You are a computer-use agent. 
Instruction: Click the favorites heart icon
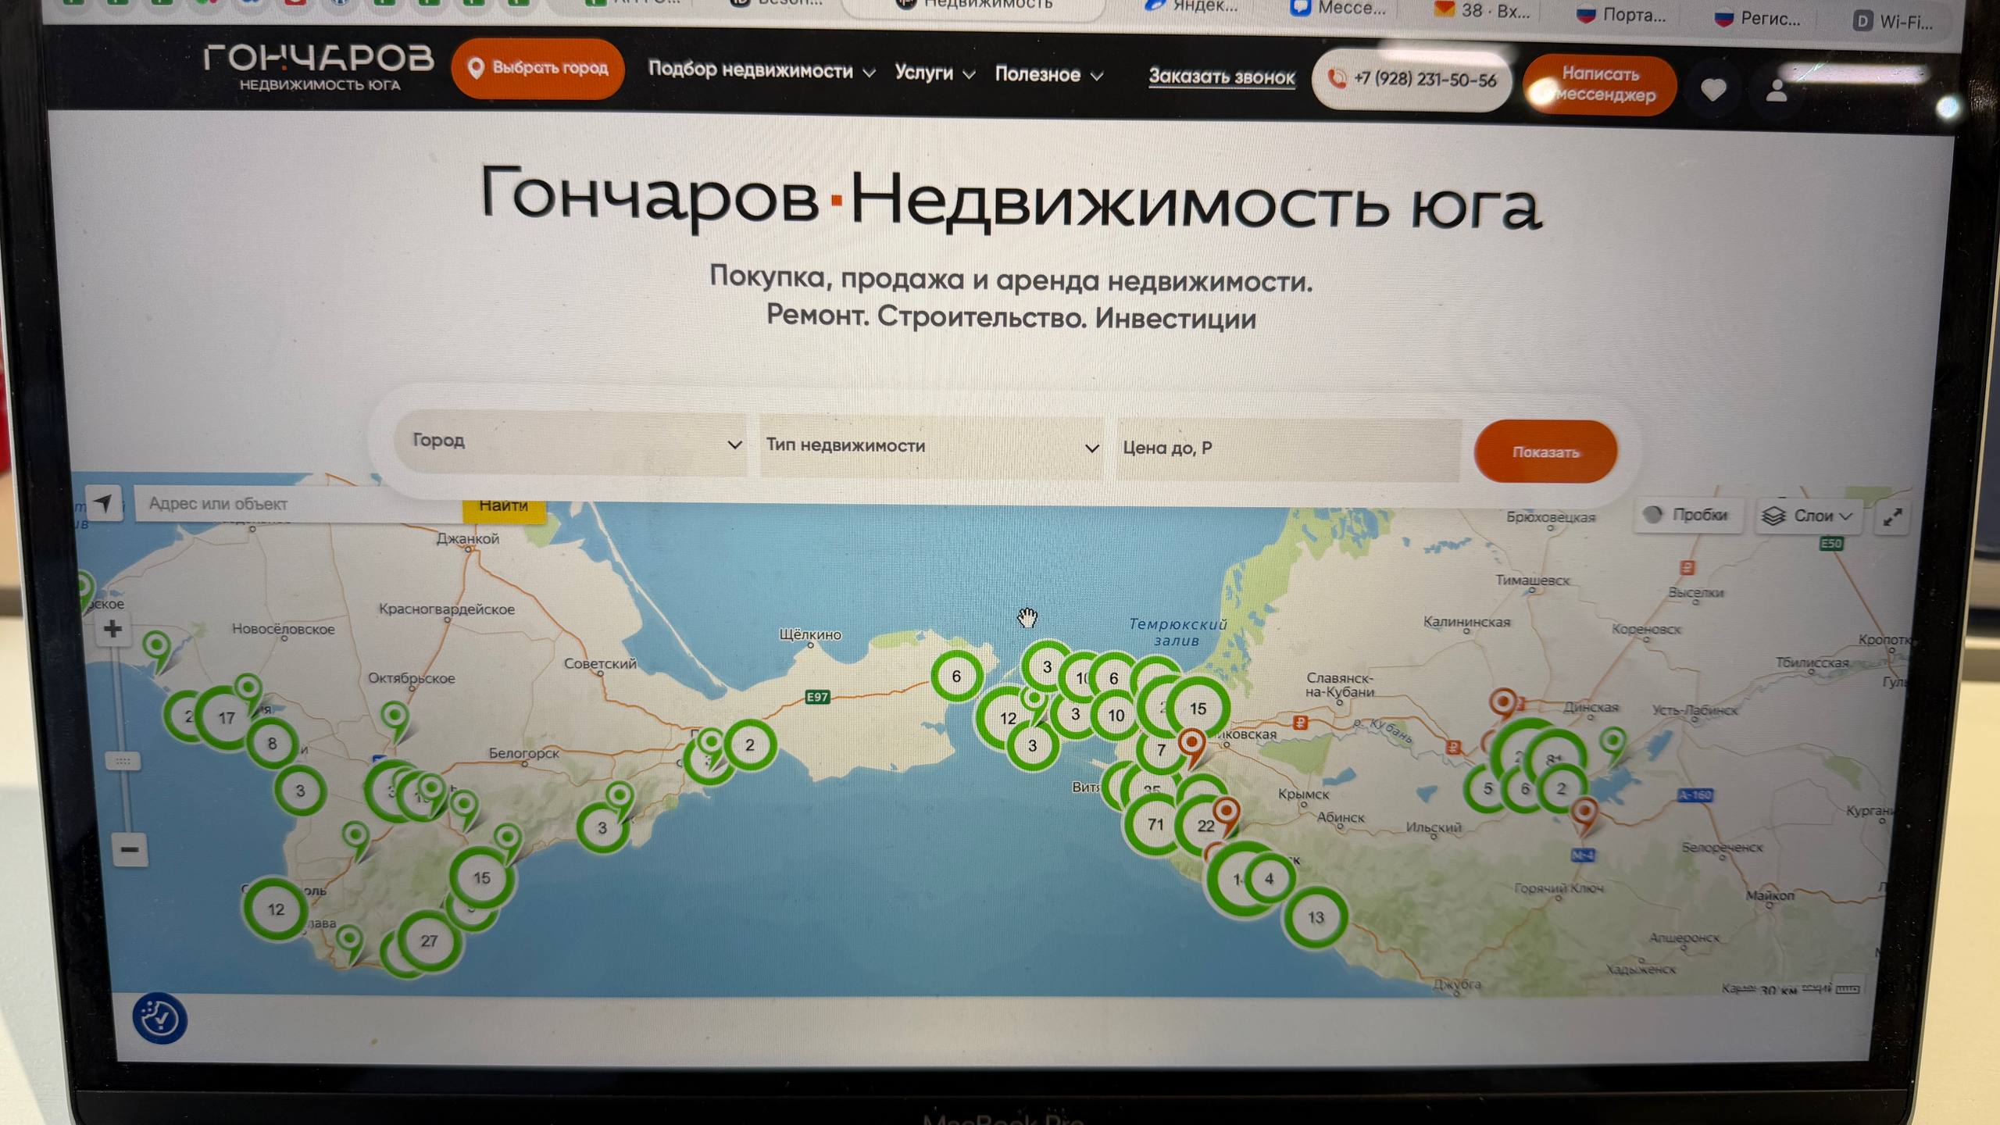pyautogui.click(x=1713, y=91)
